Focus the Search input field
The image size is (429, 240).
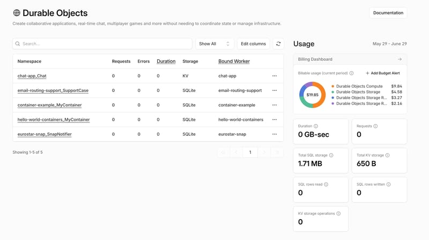coord(102,44)
